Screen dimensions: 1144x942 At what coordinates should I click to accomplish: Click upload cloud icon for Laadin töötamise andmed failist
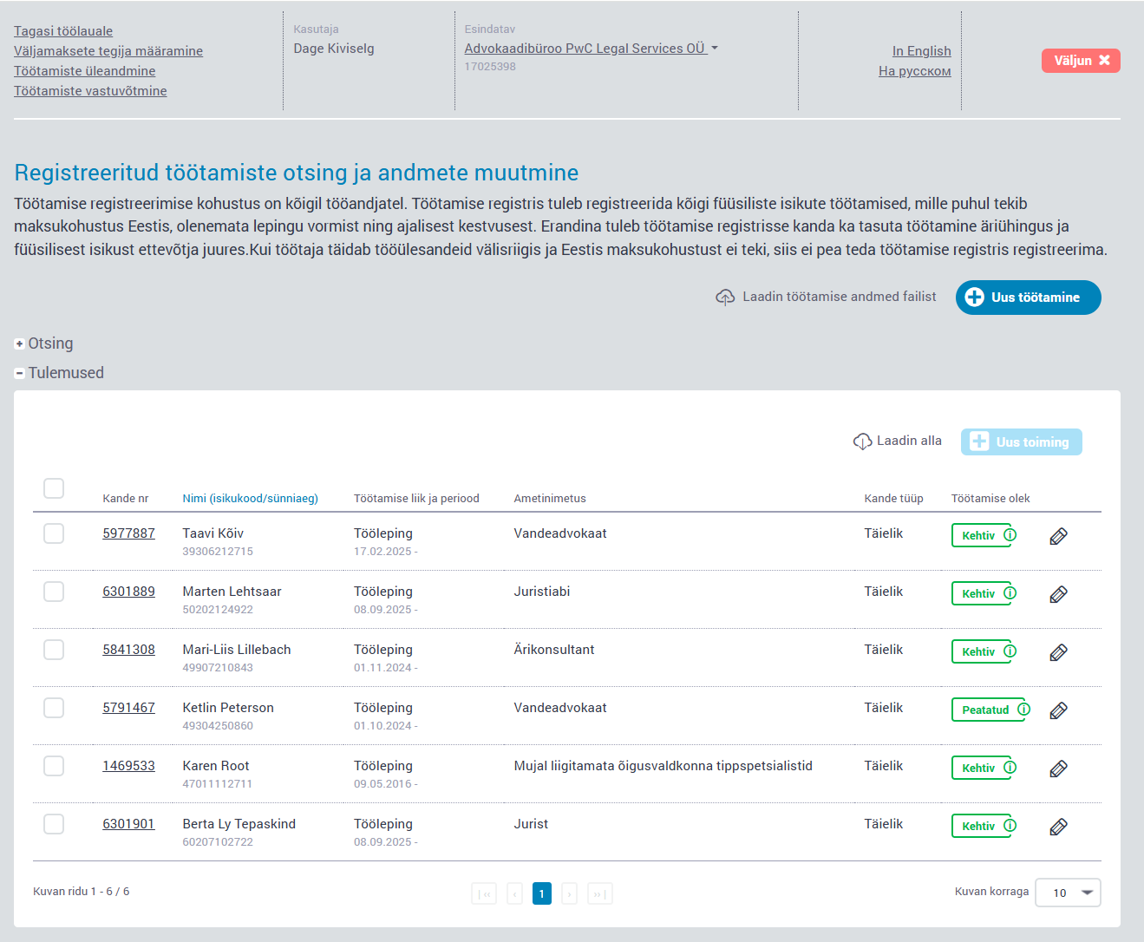click(x=725, y=298)
